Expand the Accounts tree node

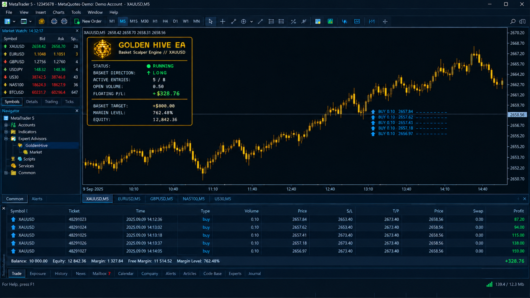[6, 125]
